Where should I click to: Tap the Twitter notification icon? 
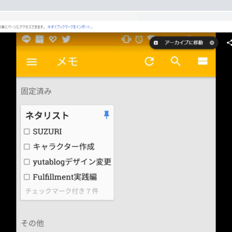click(66, 39)
